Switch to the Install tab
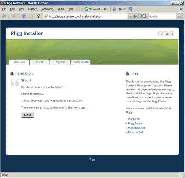Image resolution: width=185 pixels, height=178 pixels. [x=40, y=62]
